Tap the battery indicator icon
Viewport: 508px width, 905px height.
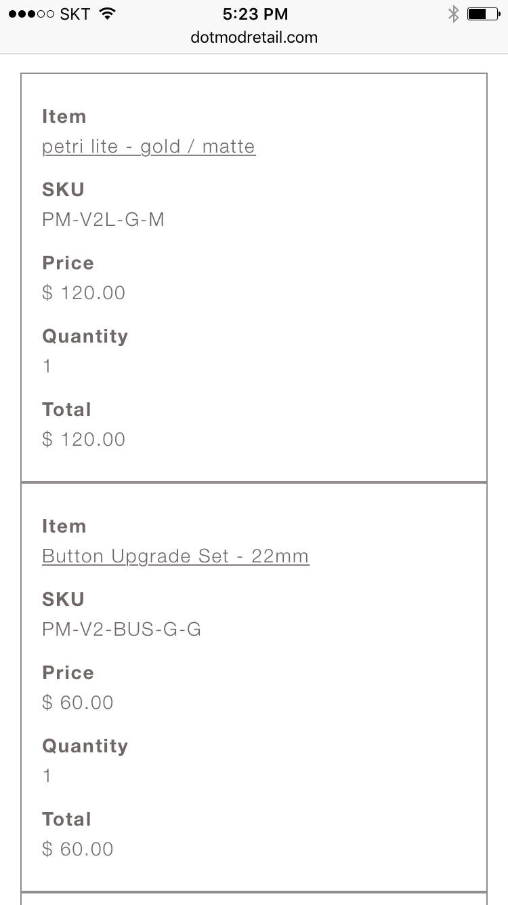point(483,14)
